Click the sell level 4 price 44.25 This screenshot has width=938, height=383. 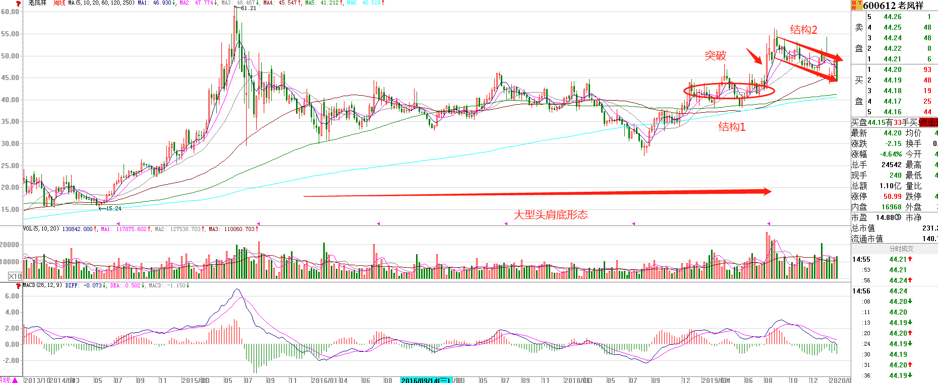coord(893,27)
